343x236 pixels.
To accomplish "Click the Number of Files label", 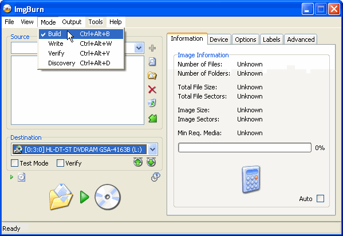I will coord(200,64).
